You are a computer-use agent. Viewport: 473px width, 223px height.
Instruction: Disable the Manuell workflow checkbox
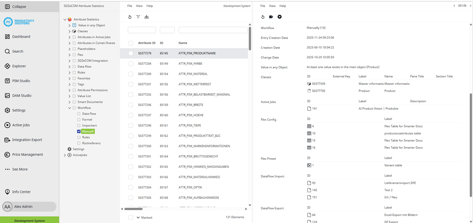79,131
